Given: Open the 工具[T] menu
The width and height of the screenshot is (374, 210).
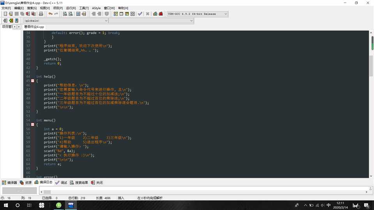Looking at the screenshot, I should 84,8.
